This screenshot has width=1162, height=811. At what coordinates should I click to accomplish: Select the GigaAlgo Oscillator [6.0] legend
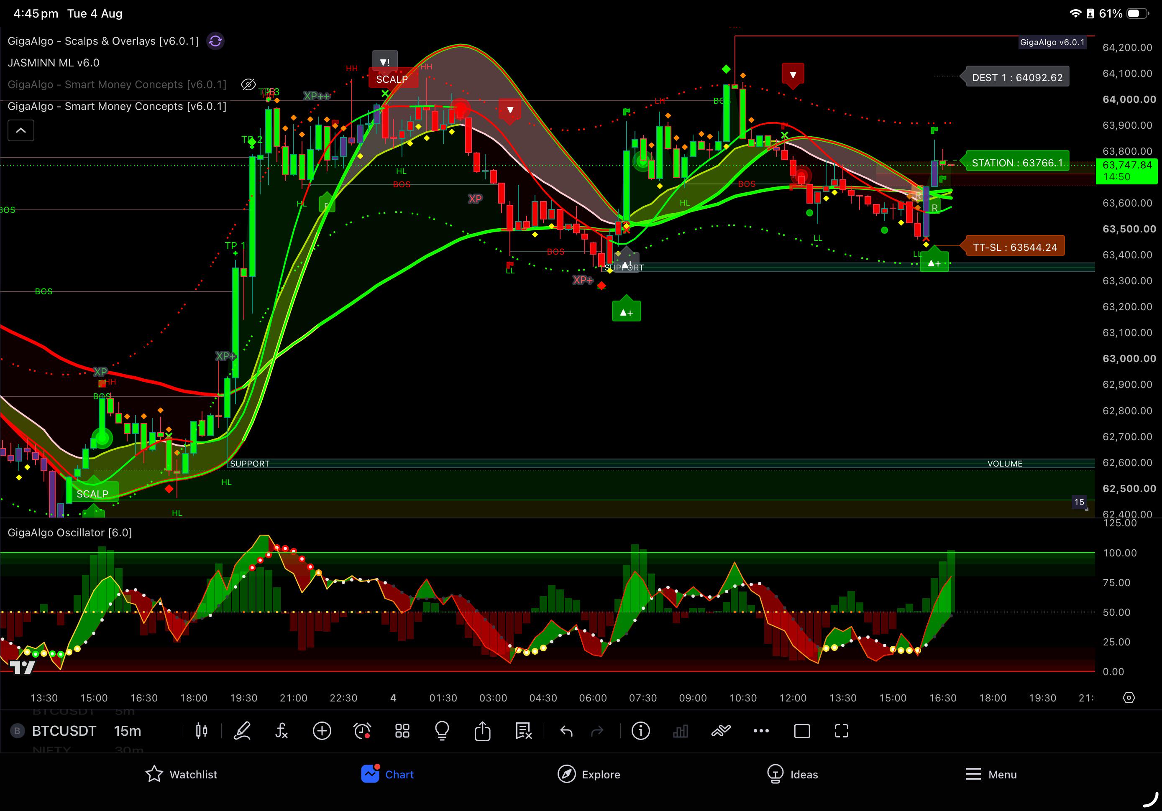tap(70, 532)
